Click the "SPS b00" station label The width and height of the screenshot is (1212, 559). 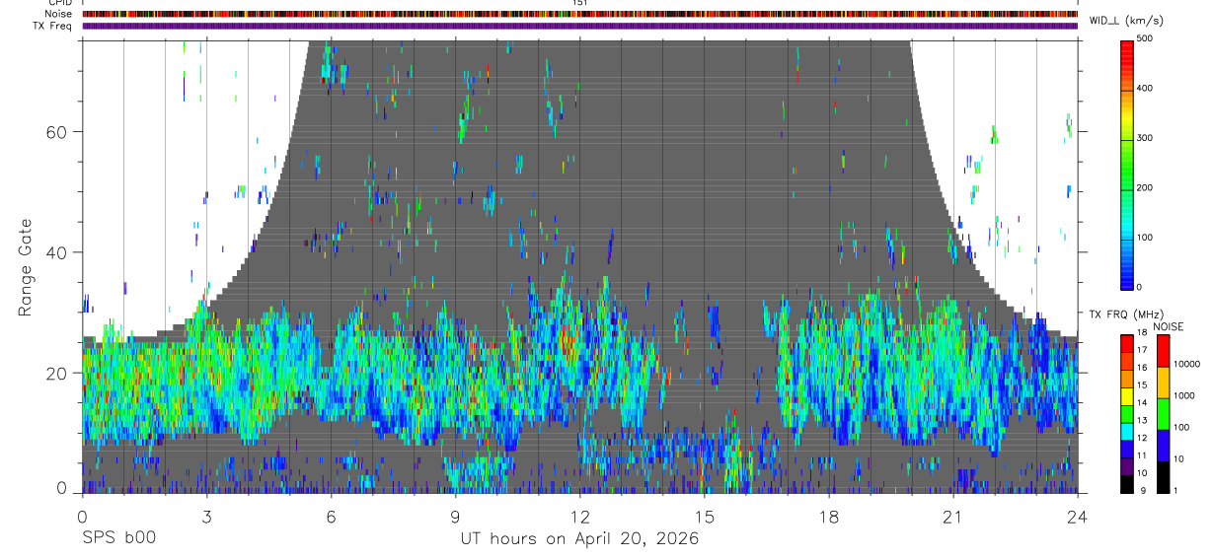tap(118, 539)
